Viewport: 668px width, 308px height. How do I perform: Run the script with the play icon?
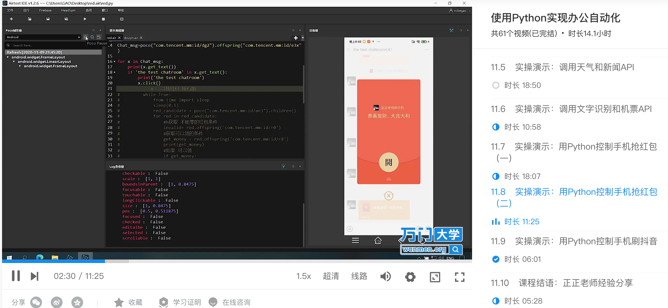tap(85, 19)
